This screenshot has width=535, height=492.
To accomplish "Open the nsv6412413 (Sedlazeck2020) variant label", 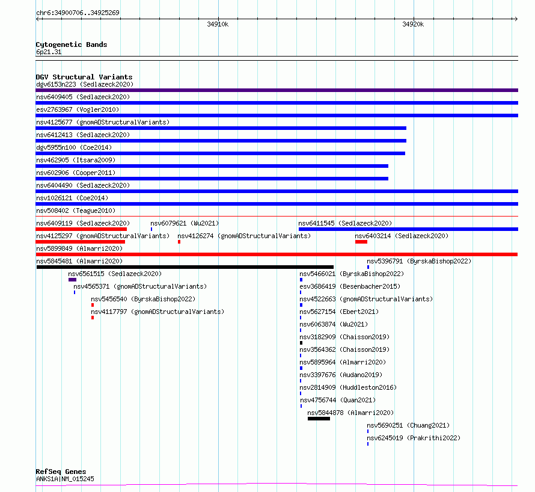I will [83, 135].
